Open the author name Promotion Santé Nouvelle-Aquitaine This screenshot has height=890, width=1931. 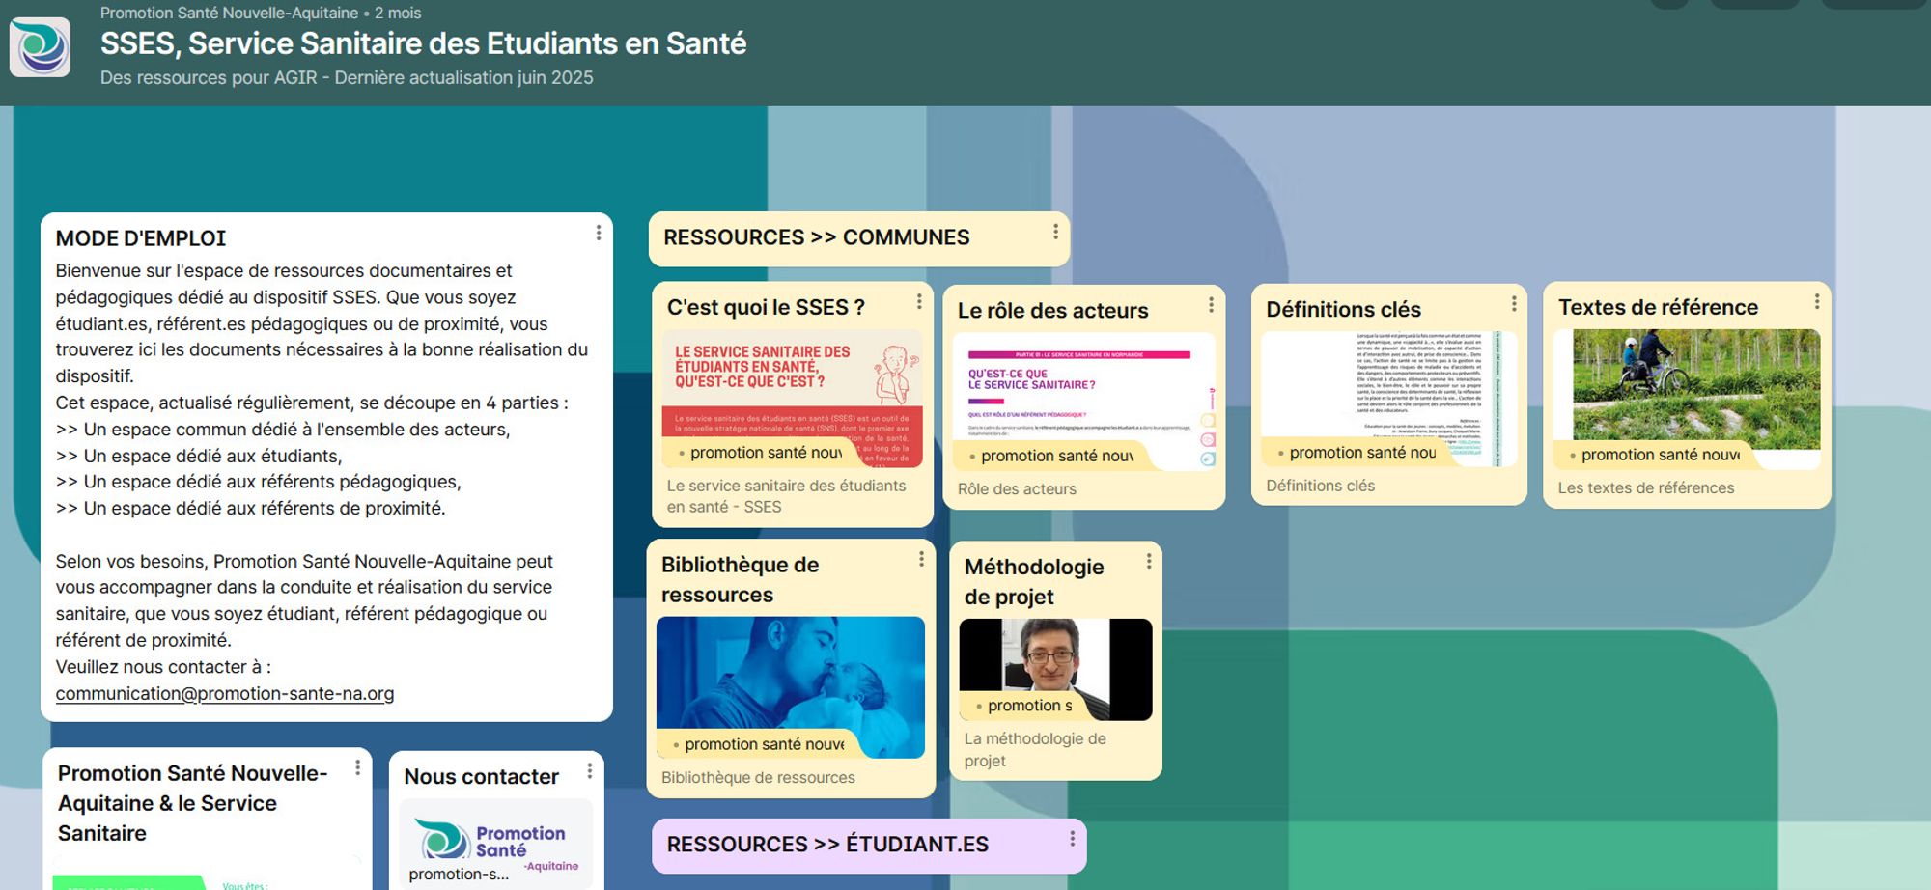229,13
